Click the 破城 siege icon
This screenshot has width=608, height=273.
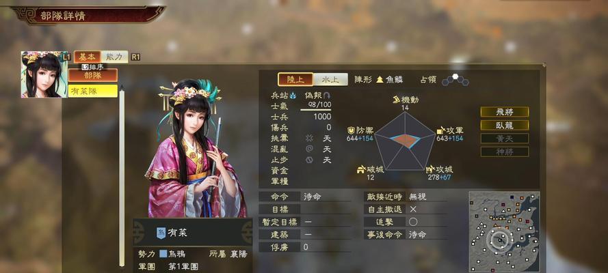360,169
